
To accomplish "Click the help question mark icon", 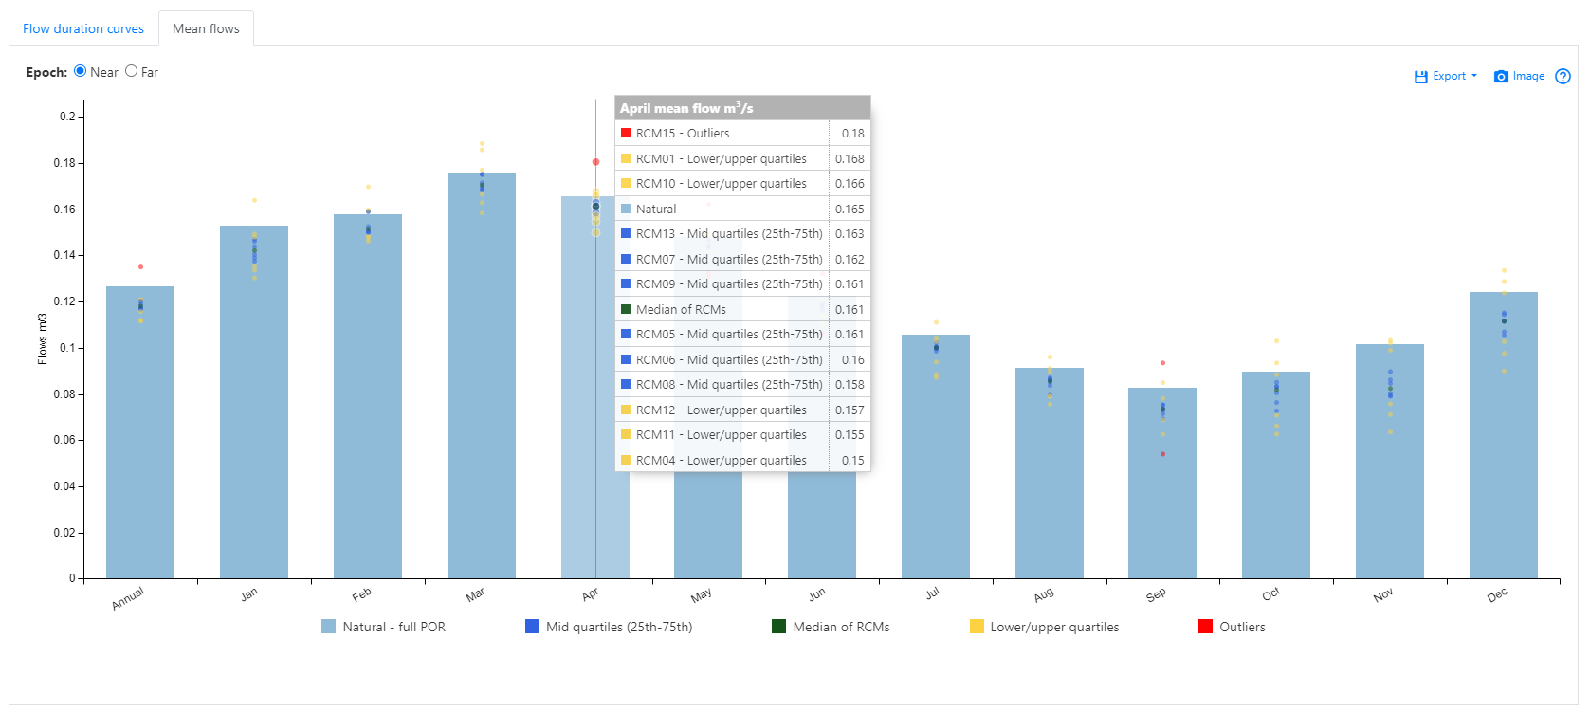I will [1563, 77].
